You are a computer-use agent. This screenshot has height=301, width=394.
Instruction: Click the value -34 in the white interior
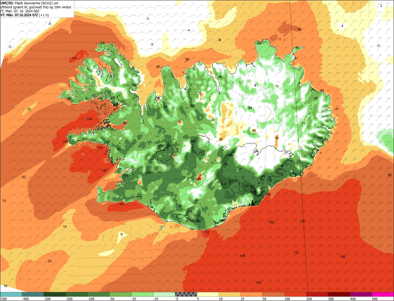click(x=249, y=108)
